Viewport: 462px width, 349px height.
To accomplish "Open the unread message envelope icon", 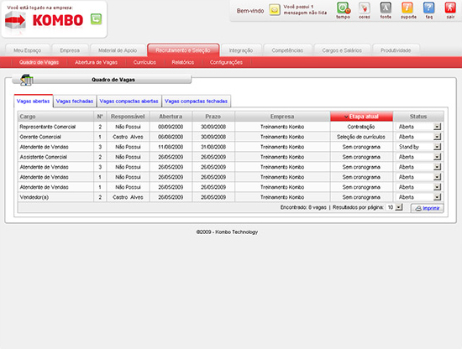I will (x=275, y=10).
